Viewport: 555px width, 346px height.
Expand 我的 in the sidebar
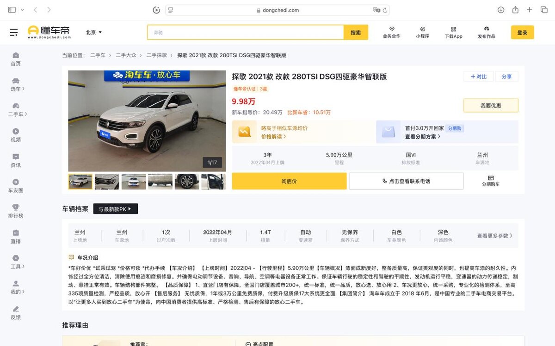pos(17,287)
